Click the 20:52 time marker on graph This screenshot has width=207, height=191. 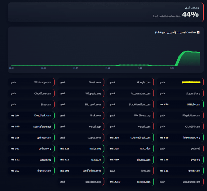pos(11,68)
